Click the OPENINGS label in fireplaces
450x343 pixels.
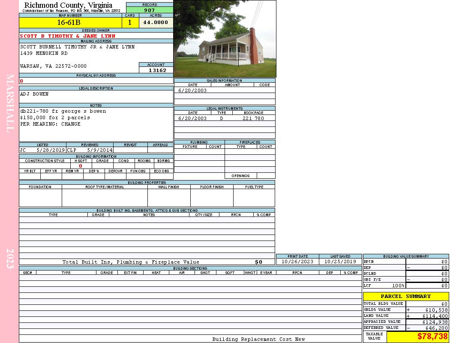click(240, 176)
